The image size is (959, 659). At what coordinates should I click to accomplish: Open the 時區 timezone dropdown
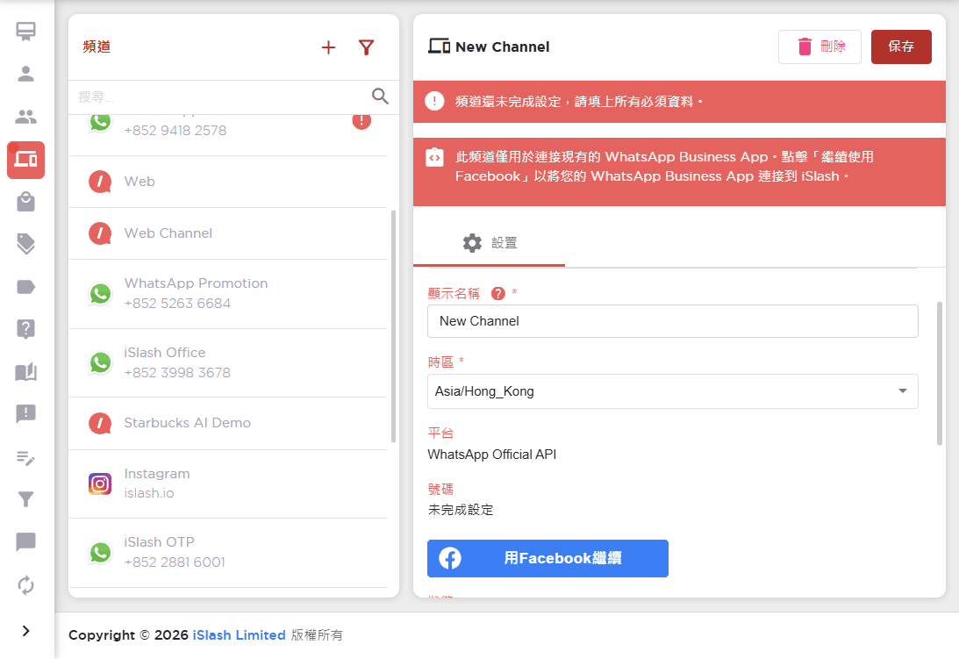coord(673,391)
